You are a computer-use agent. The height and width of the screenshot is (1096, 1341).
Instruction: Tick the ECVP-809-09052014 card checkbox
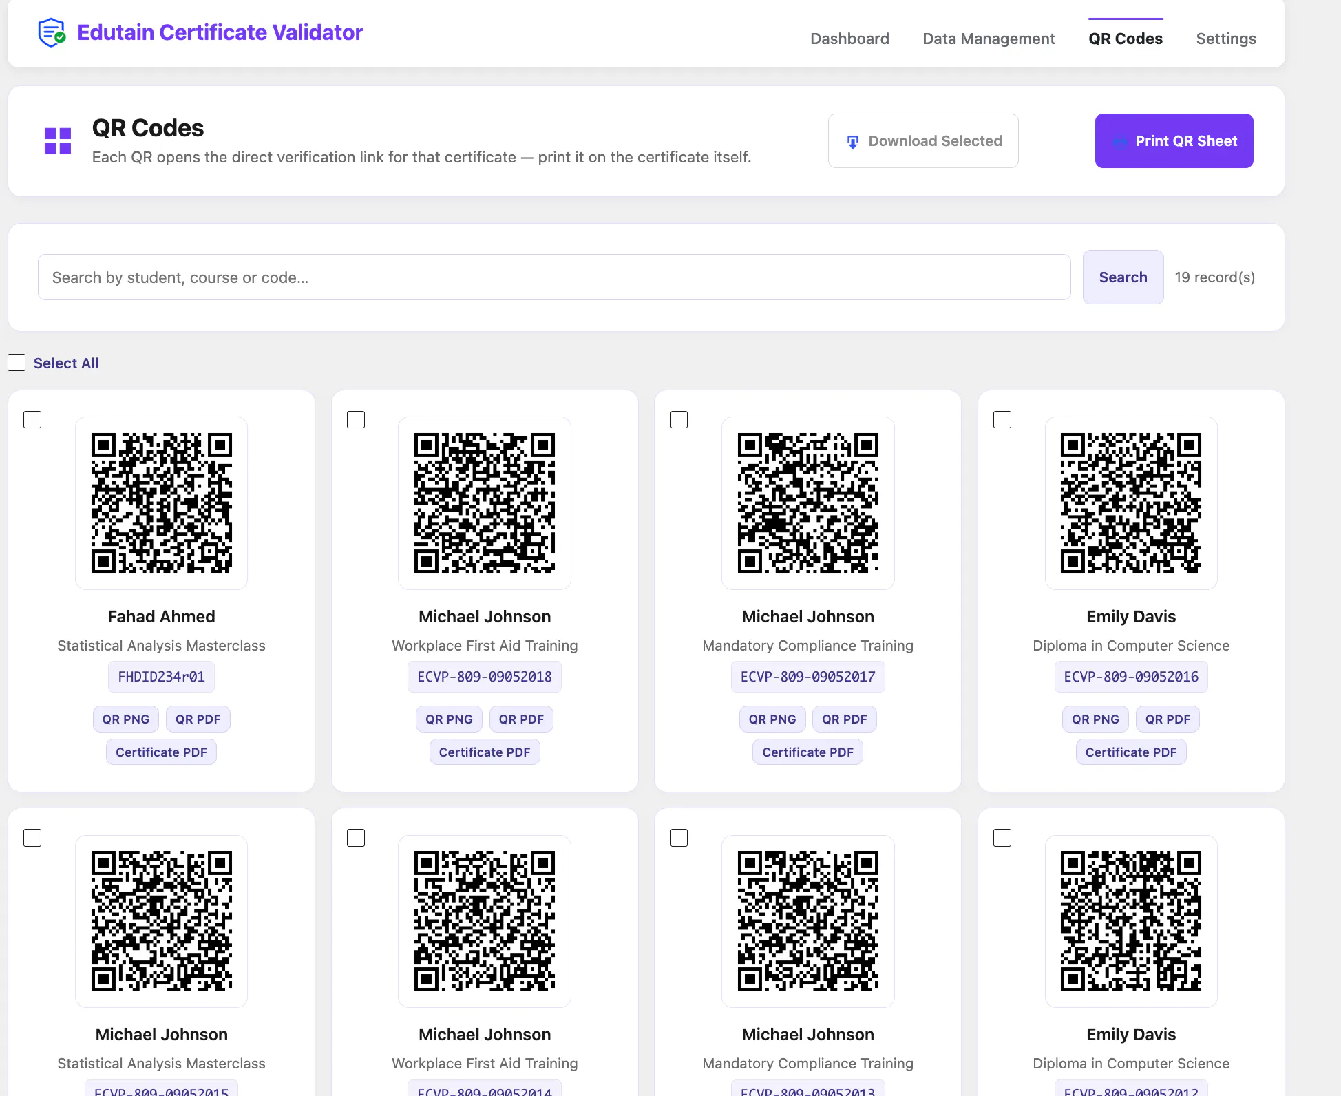[x=356, y=838]
